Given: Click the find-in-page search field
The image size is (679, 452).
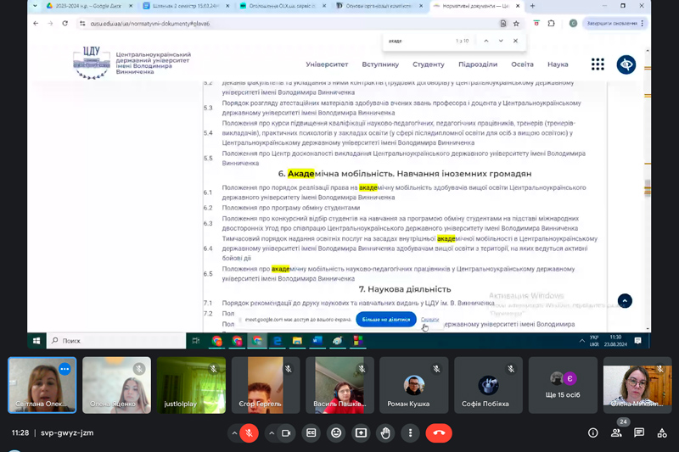Looking at the screenshot, I should 416,41.
